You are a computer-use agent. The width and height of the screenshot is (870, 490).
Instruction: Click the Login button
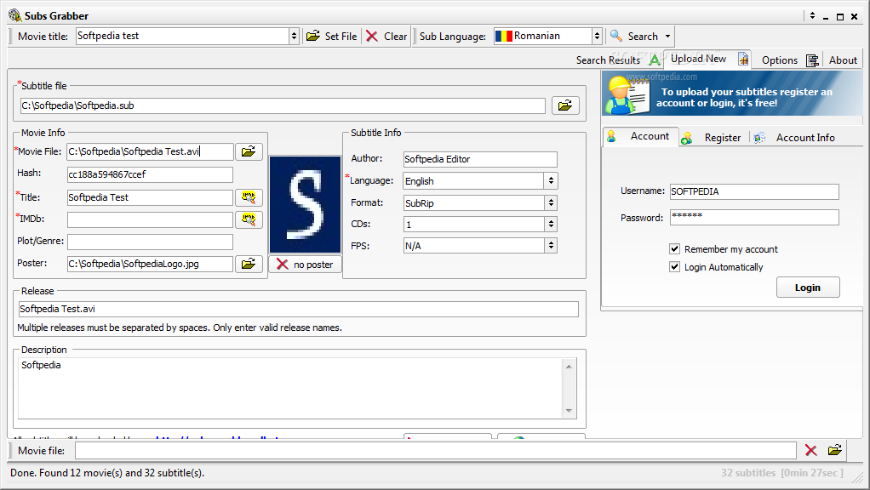coord(808,288)
